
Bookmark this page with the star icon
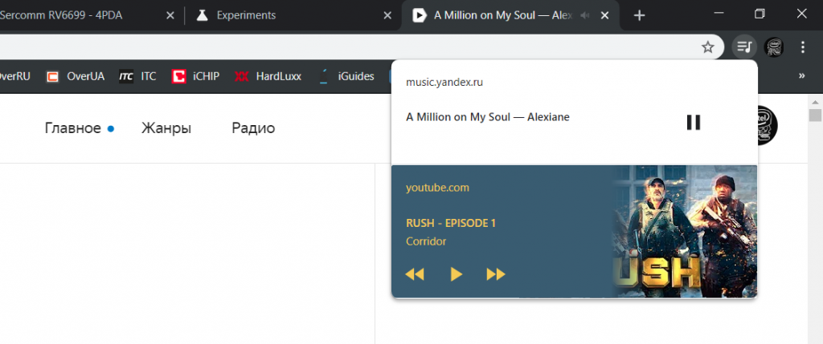tap(707, 47)
